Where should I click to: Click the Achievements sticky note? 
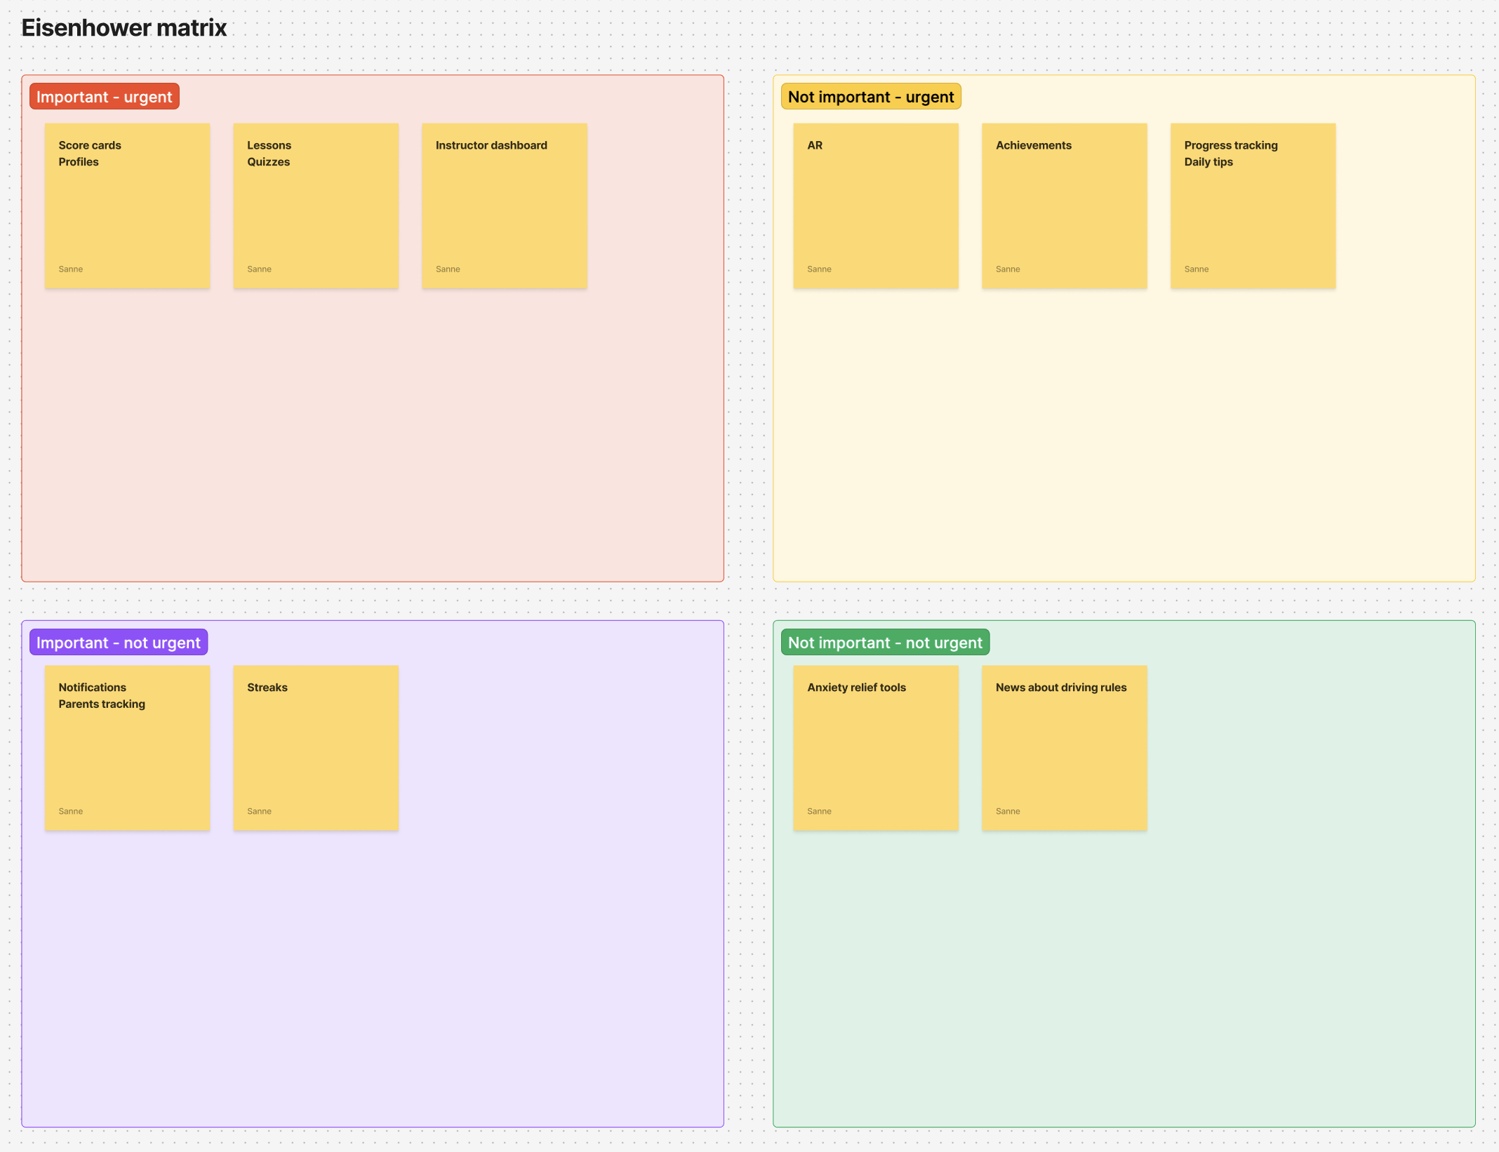pos(1064,206)
